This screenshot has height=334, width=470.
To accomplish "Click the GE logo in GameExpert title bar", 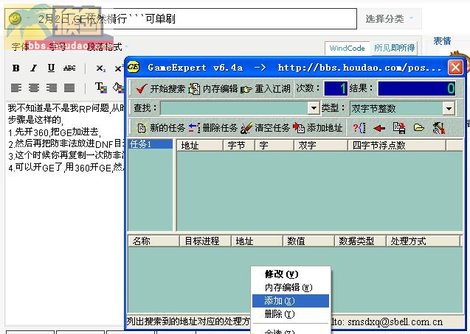I will [134, 67].
